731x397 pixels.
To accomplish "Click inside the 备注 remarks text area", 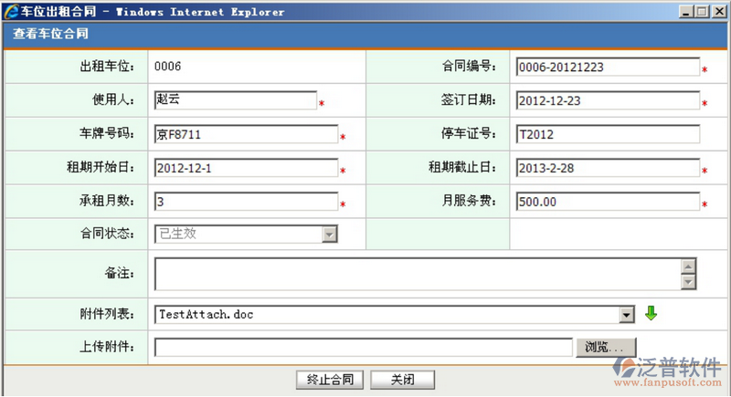I will [418, 274].
